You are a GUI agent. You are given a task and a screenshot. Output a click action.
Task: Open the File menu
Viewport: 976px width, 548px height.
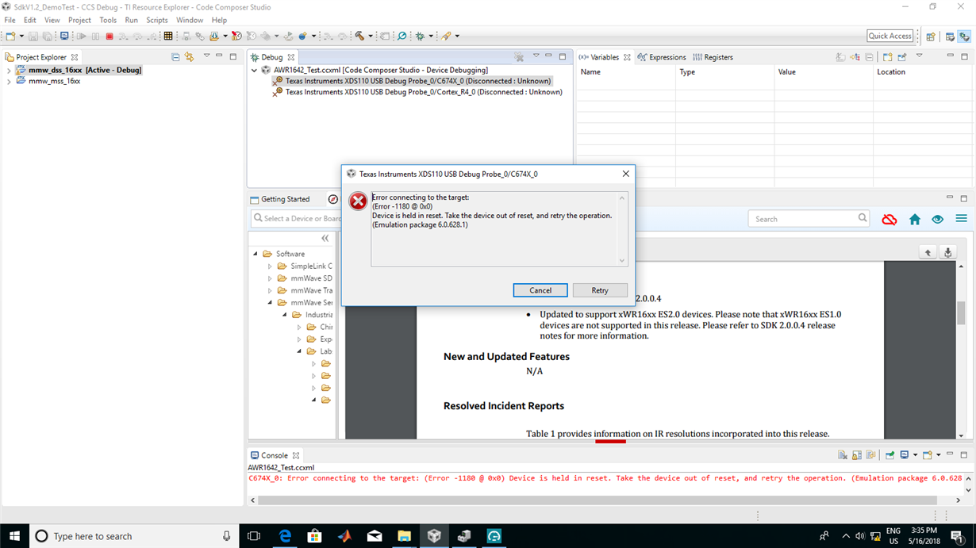click(10, 20)
